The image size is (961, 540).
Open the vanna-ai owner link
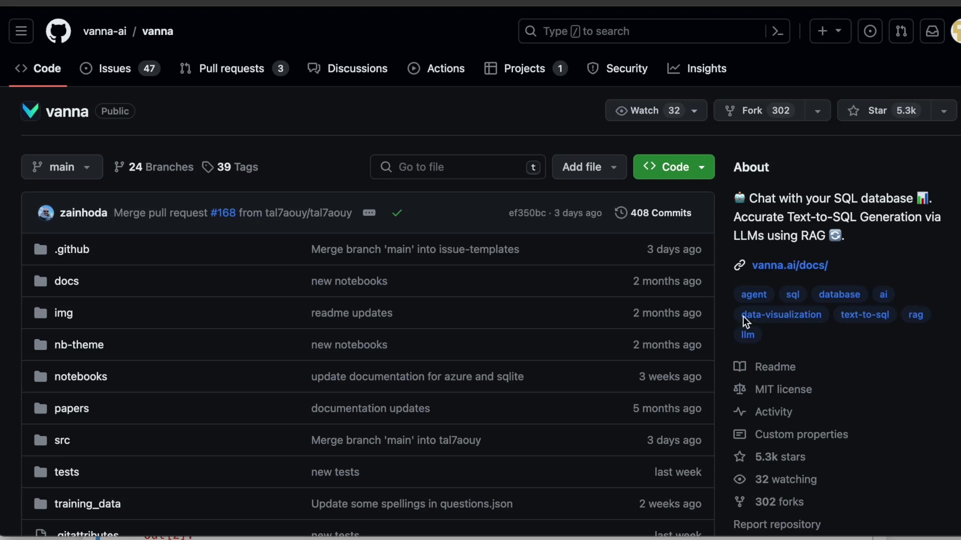(x=105, y=31)
